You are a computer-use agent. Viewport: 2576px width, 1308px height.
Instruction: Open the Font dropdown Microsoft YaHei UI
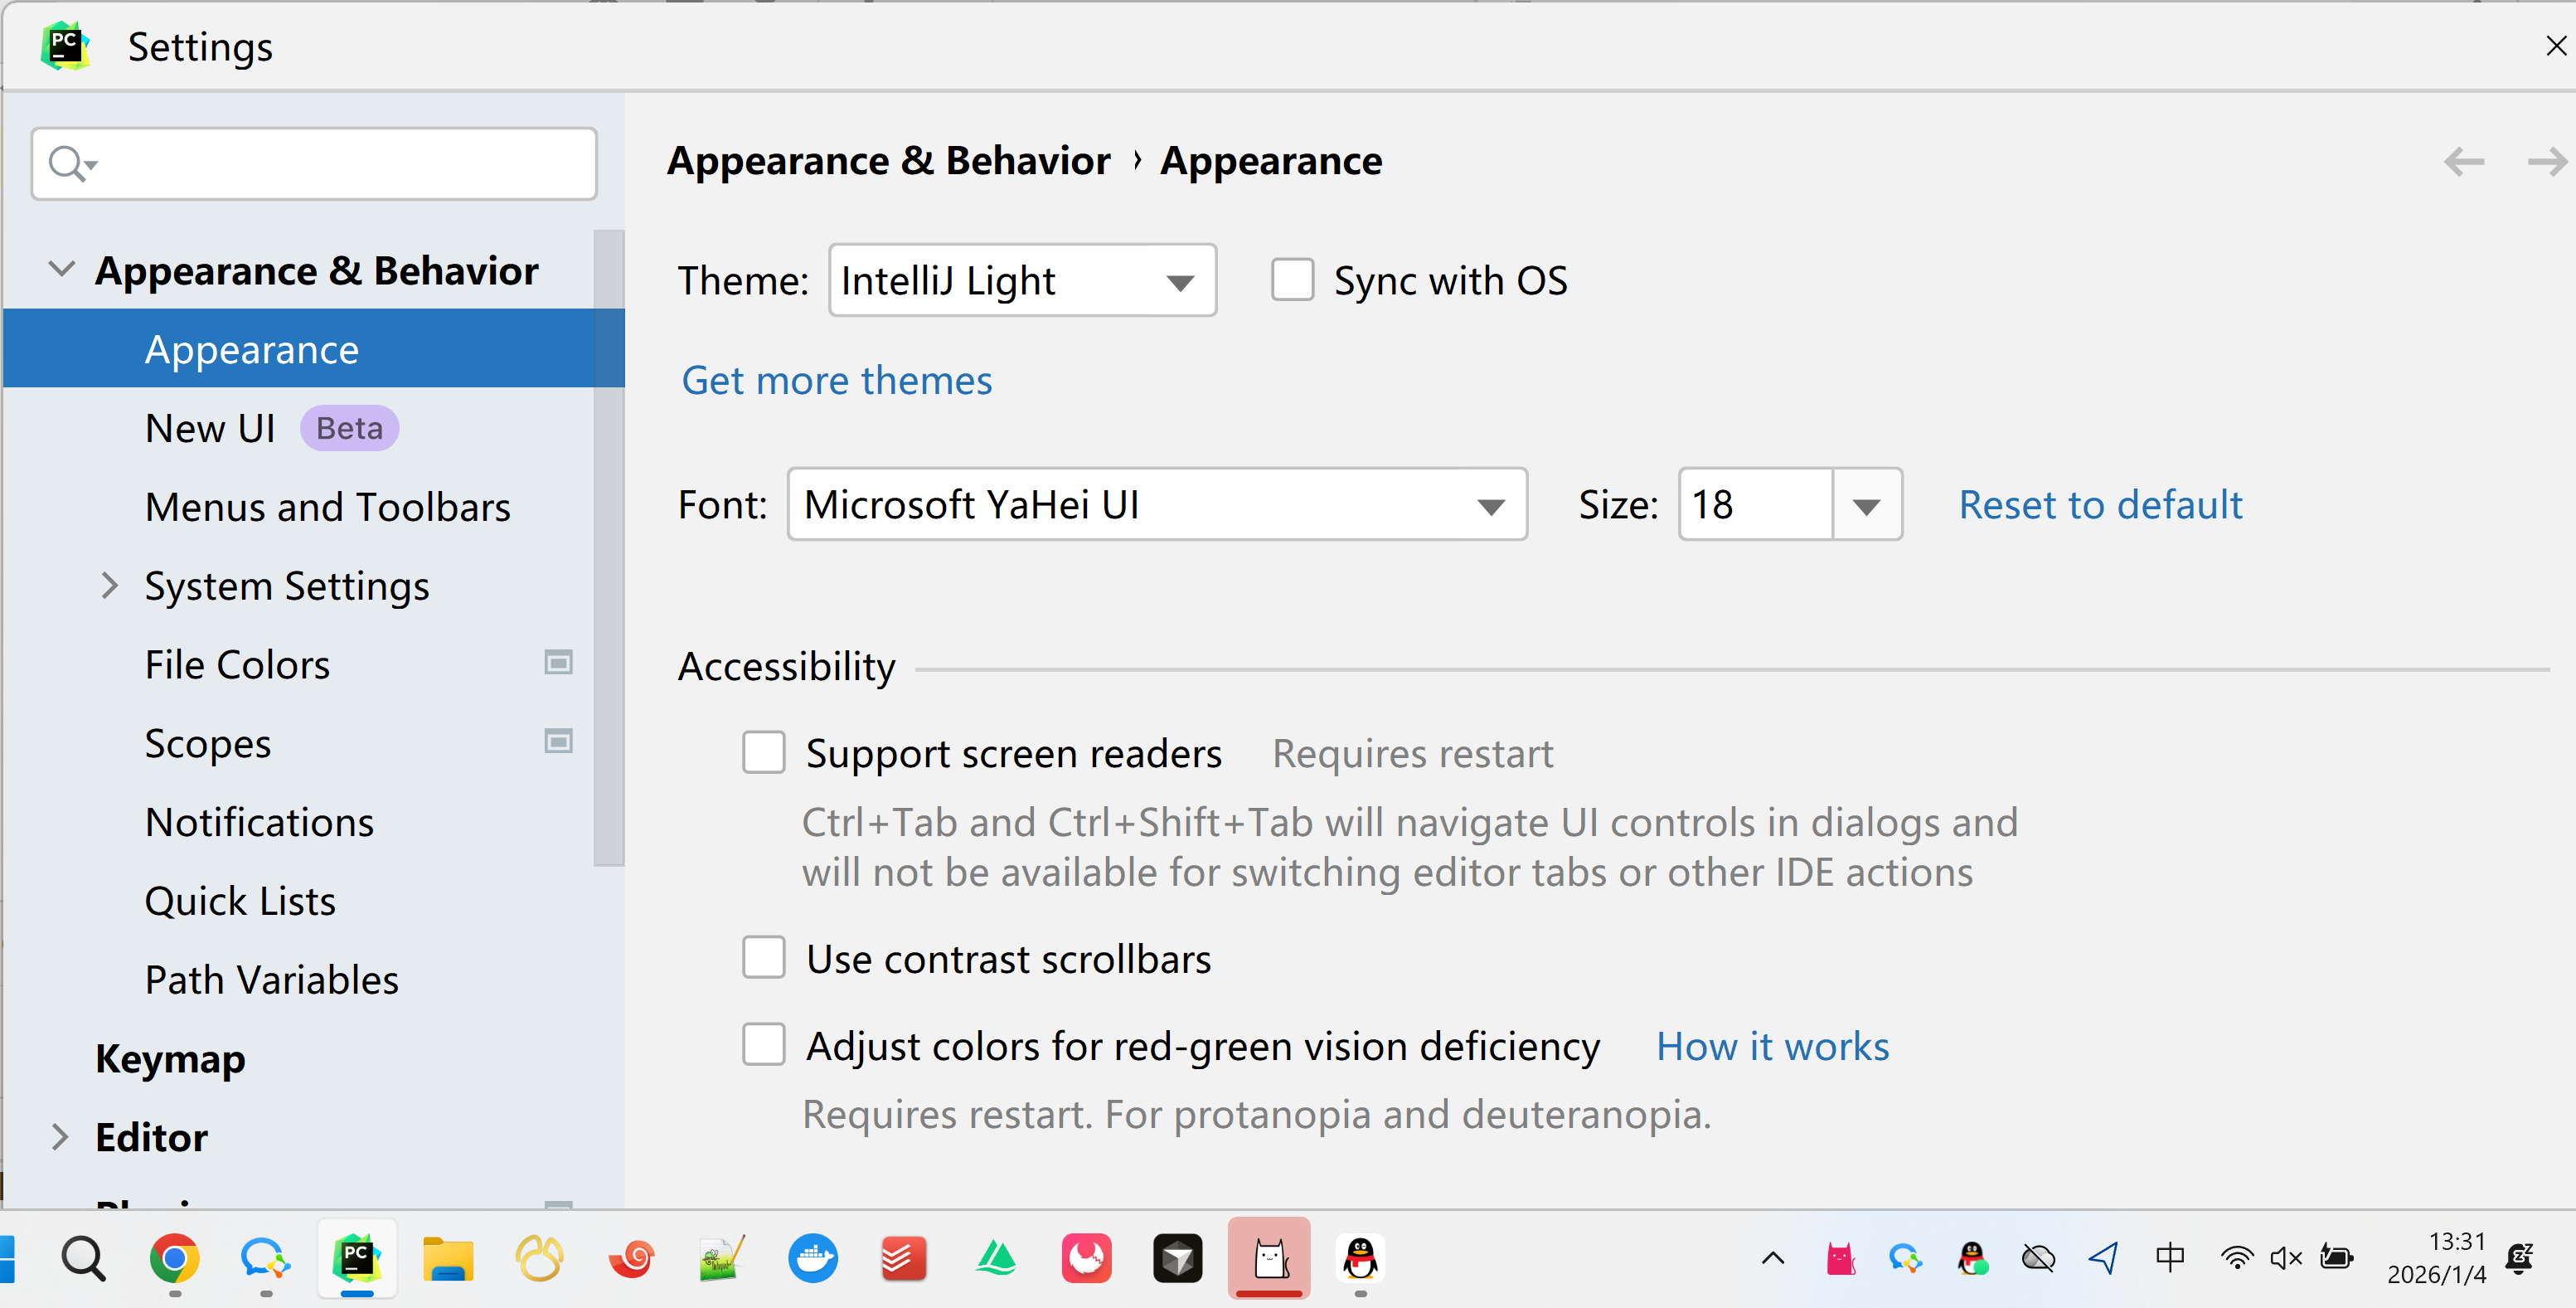click(x=1157, y=504)
